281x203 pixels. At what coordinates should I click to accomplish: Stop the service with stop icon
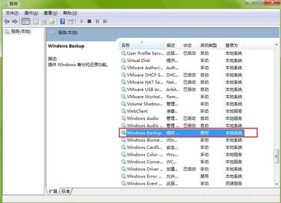(x=89, y=22)
